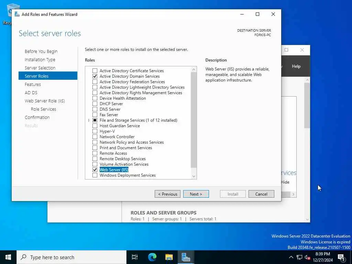Check Print and Document Services
This screenshot has height=264, width=352.
(95, 148)
